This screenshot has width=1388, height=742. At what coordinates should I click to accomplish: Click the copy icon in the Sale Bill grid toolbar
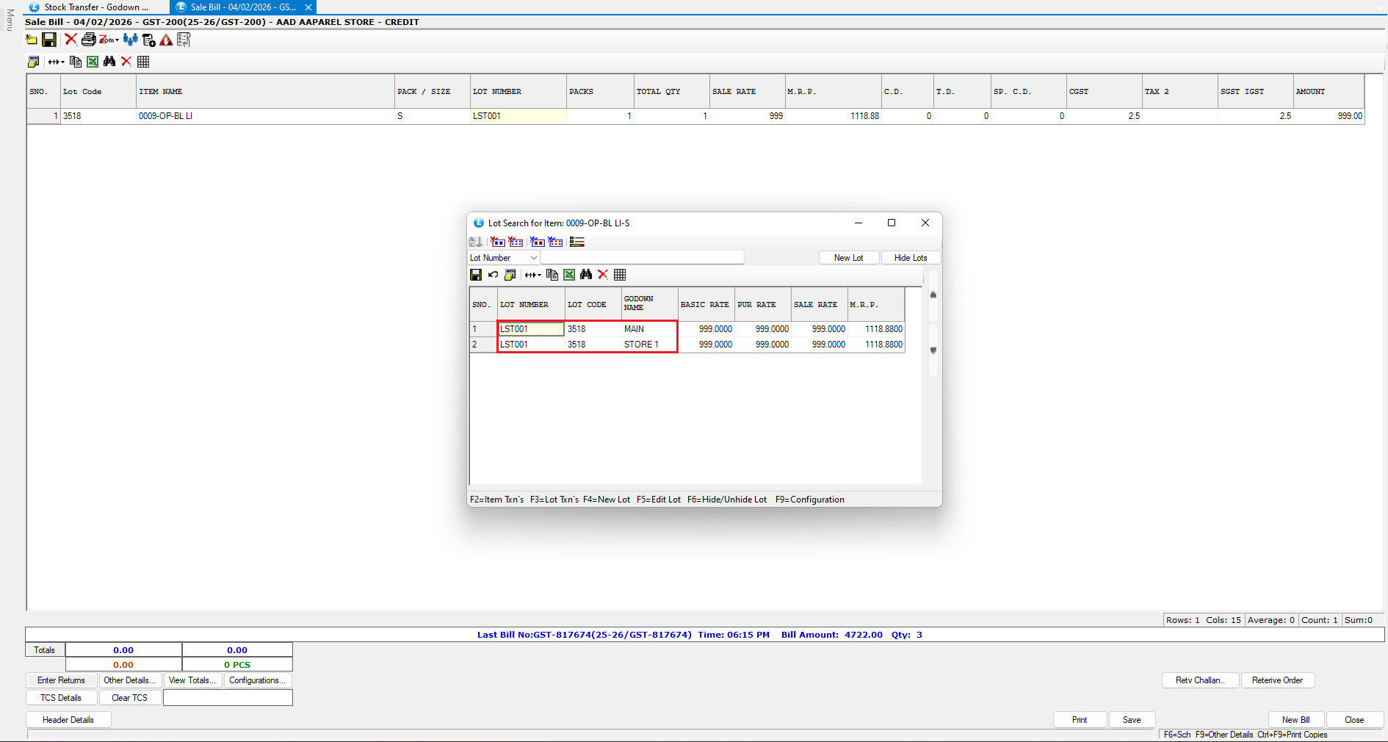pyautogui.click(x=75, y=62)
